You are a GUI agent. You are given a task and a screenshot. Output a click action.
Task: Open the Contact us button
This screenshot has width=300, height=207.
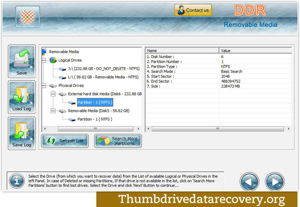click(193, 10)
